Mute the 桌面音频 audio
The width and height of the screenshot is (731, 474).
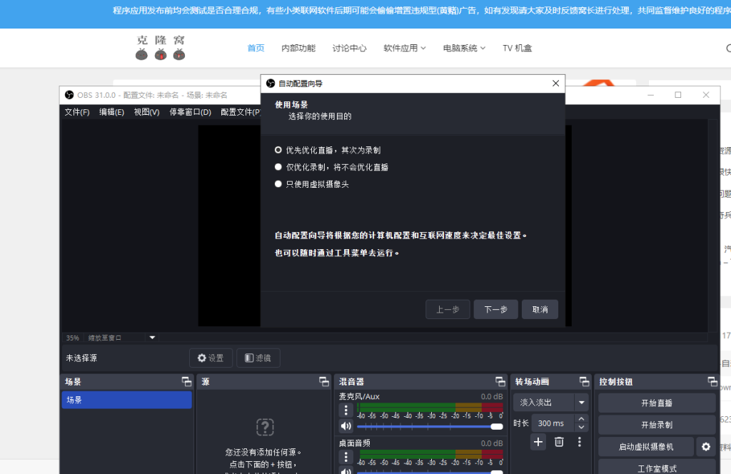[x=346, y=470]
